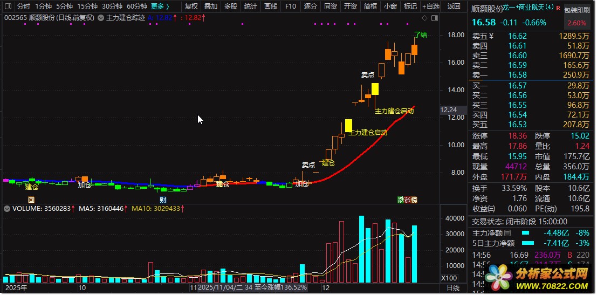
Task: Click the PE(动) value 195.8
Action: click(x=580, y=209)
